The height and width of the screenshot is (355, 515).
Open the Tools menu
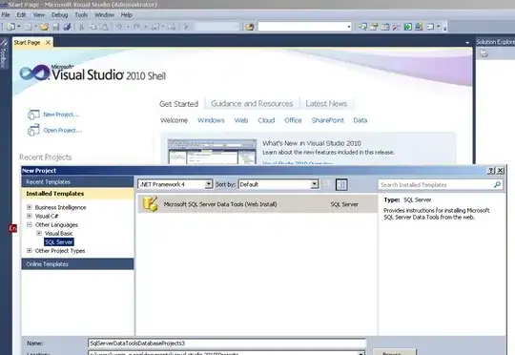click(x=81, y=15)
